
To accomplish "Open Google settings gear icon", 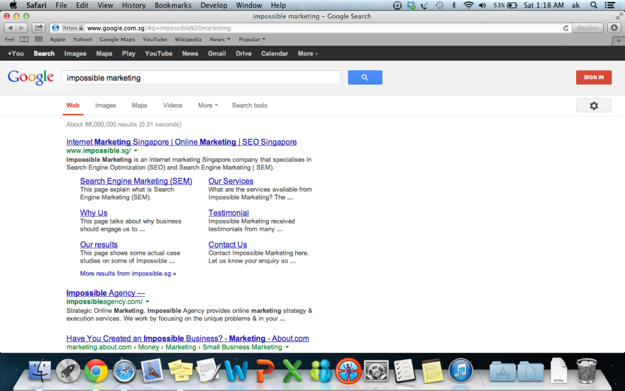I will pyautogui.click(x=593, y=105).
